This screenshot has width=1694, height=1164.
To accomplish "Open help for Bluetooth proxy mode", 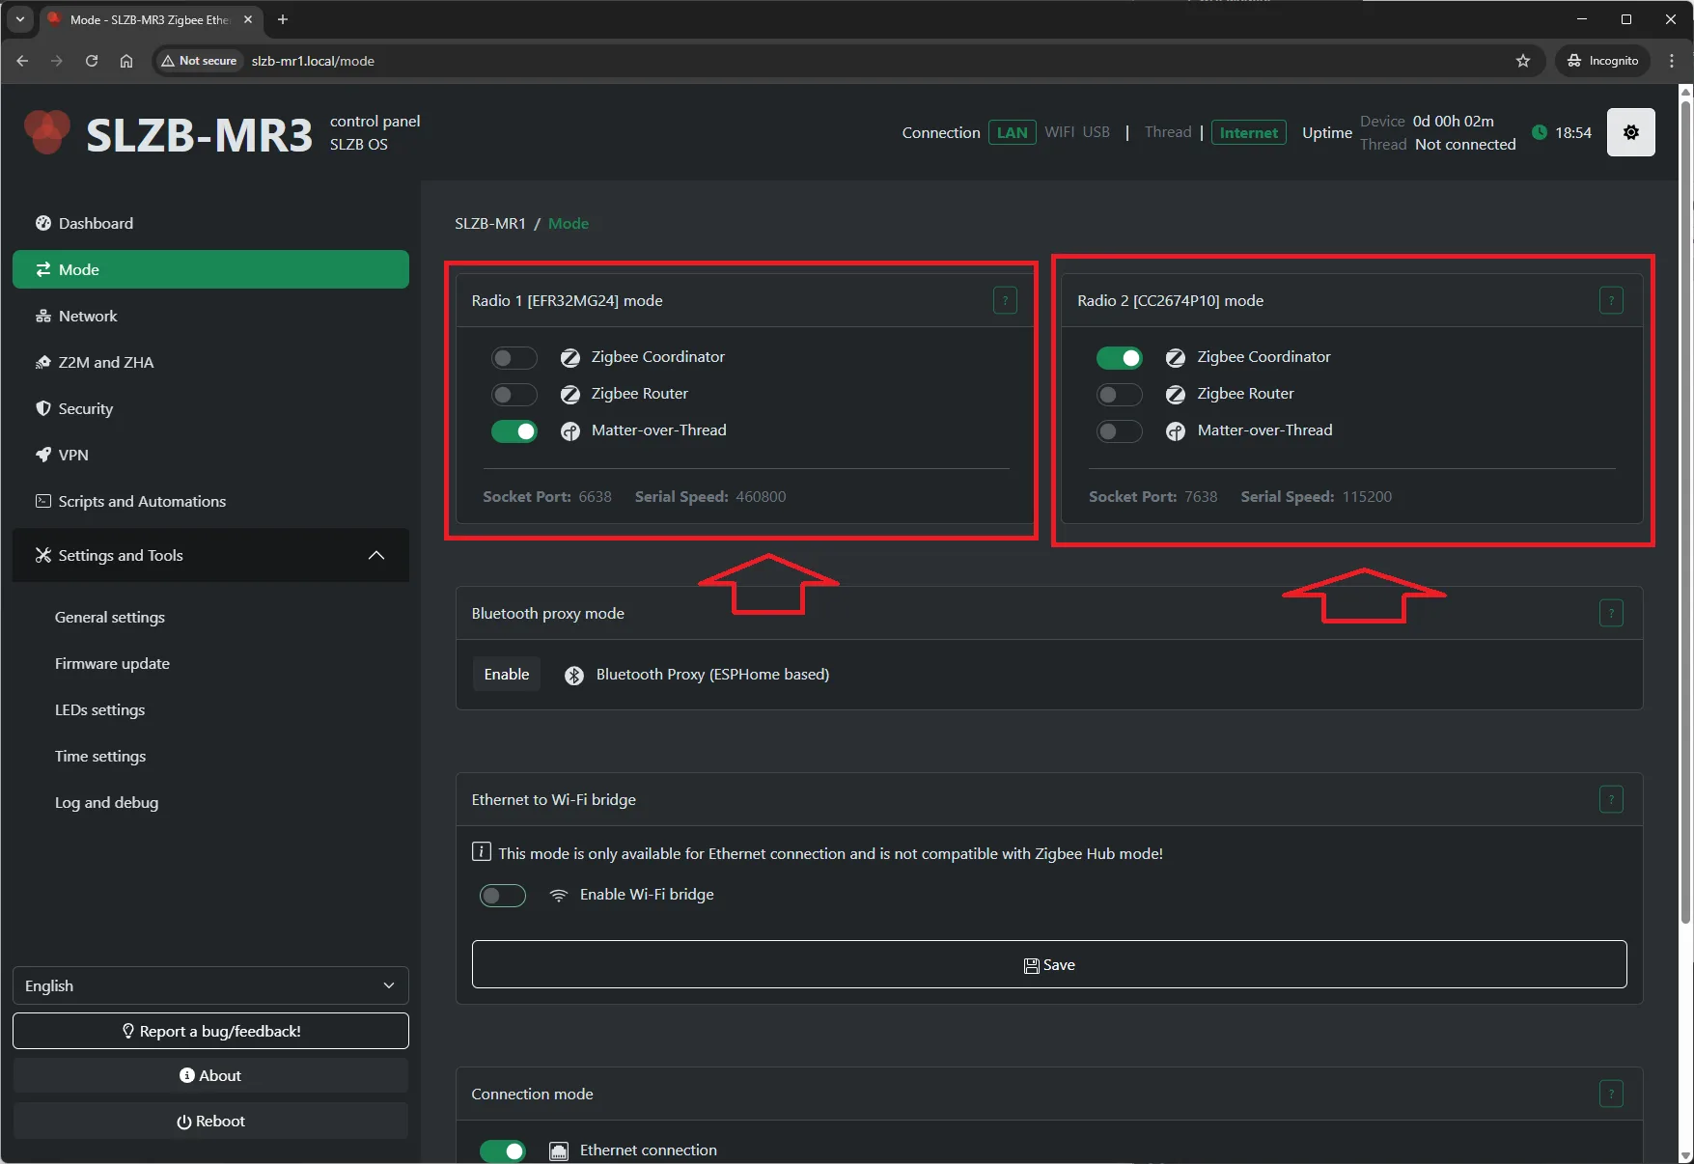I will pos(1610,613).
